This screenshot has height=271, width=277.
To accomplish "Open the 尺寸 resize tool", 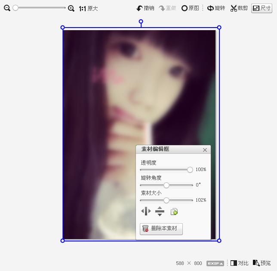I will (262, 8).
